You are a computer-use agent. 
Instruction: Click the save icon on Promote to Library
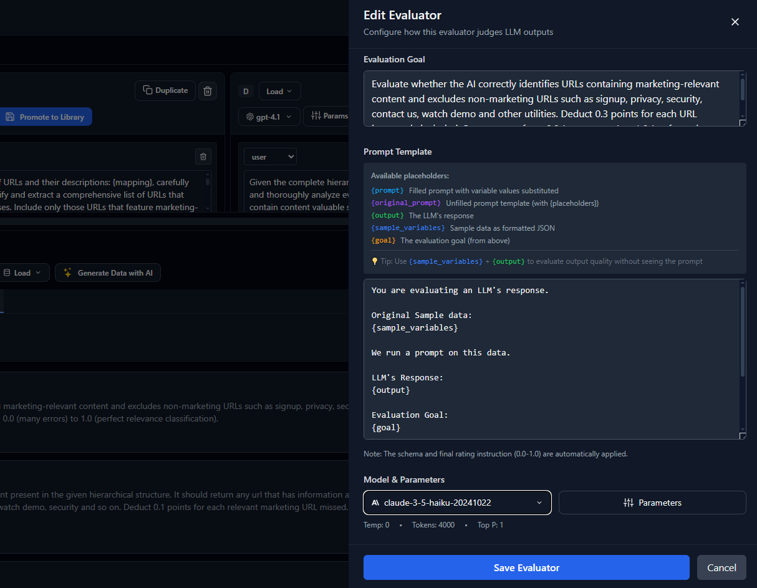point(10,117)
